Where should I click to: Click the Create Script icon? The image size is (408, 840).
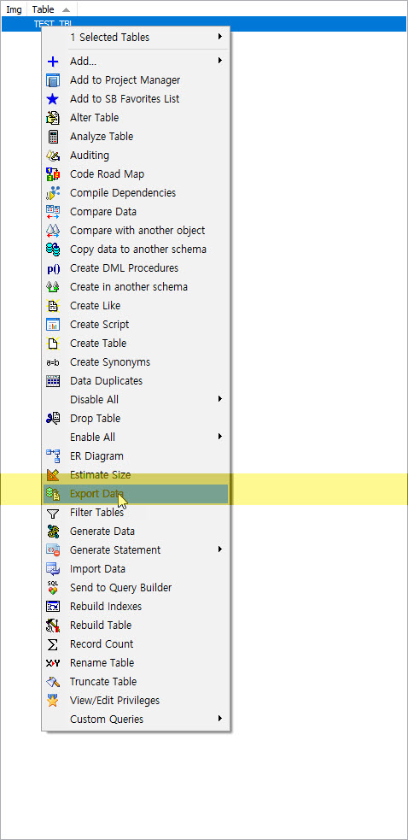point(52,325)
